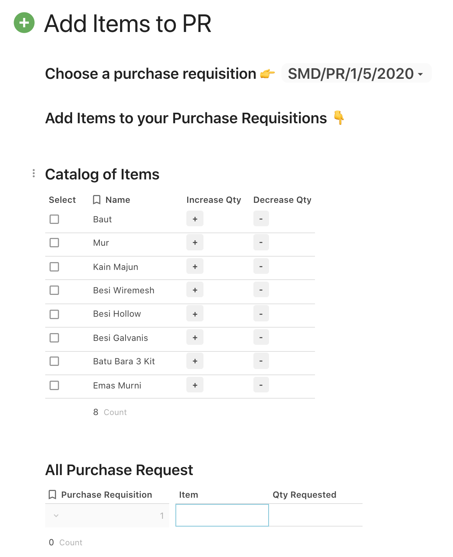This screenshot has height=557, width=453.
Task: Expand the Purchase Requisition row chevron
Action: (x=56, y=516)
